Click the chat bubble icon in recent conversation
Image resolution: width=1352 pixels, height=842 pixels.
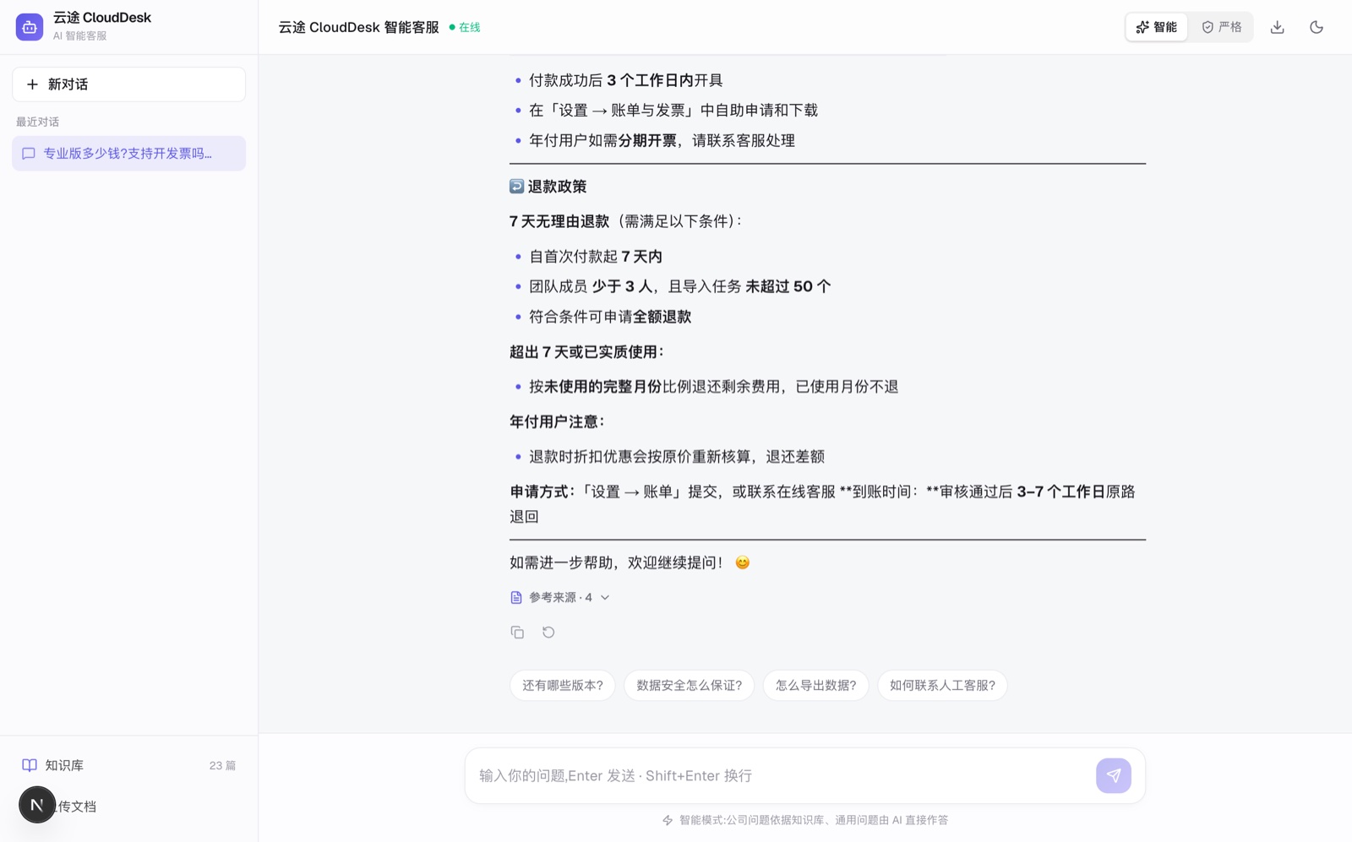(x=29, y=154)
